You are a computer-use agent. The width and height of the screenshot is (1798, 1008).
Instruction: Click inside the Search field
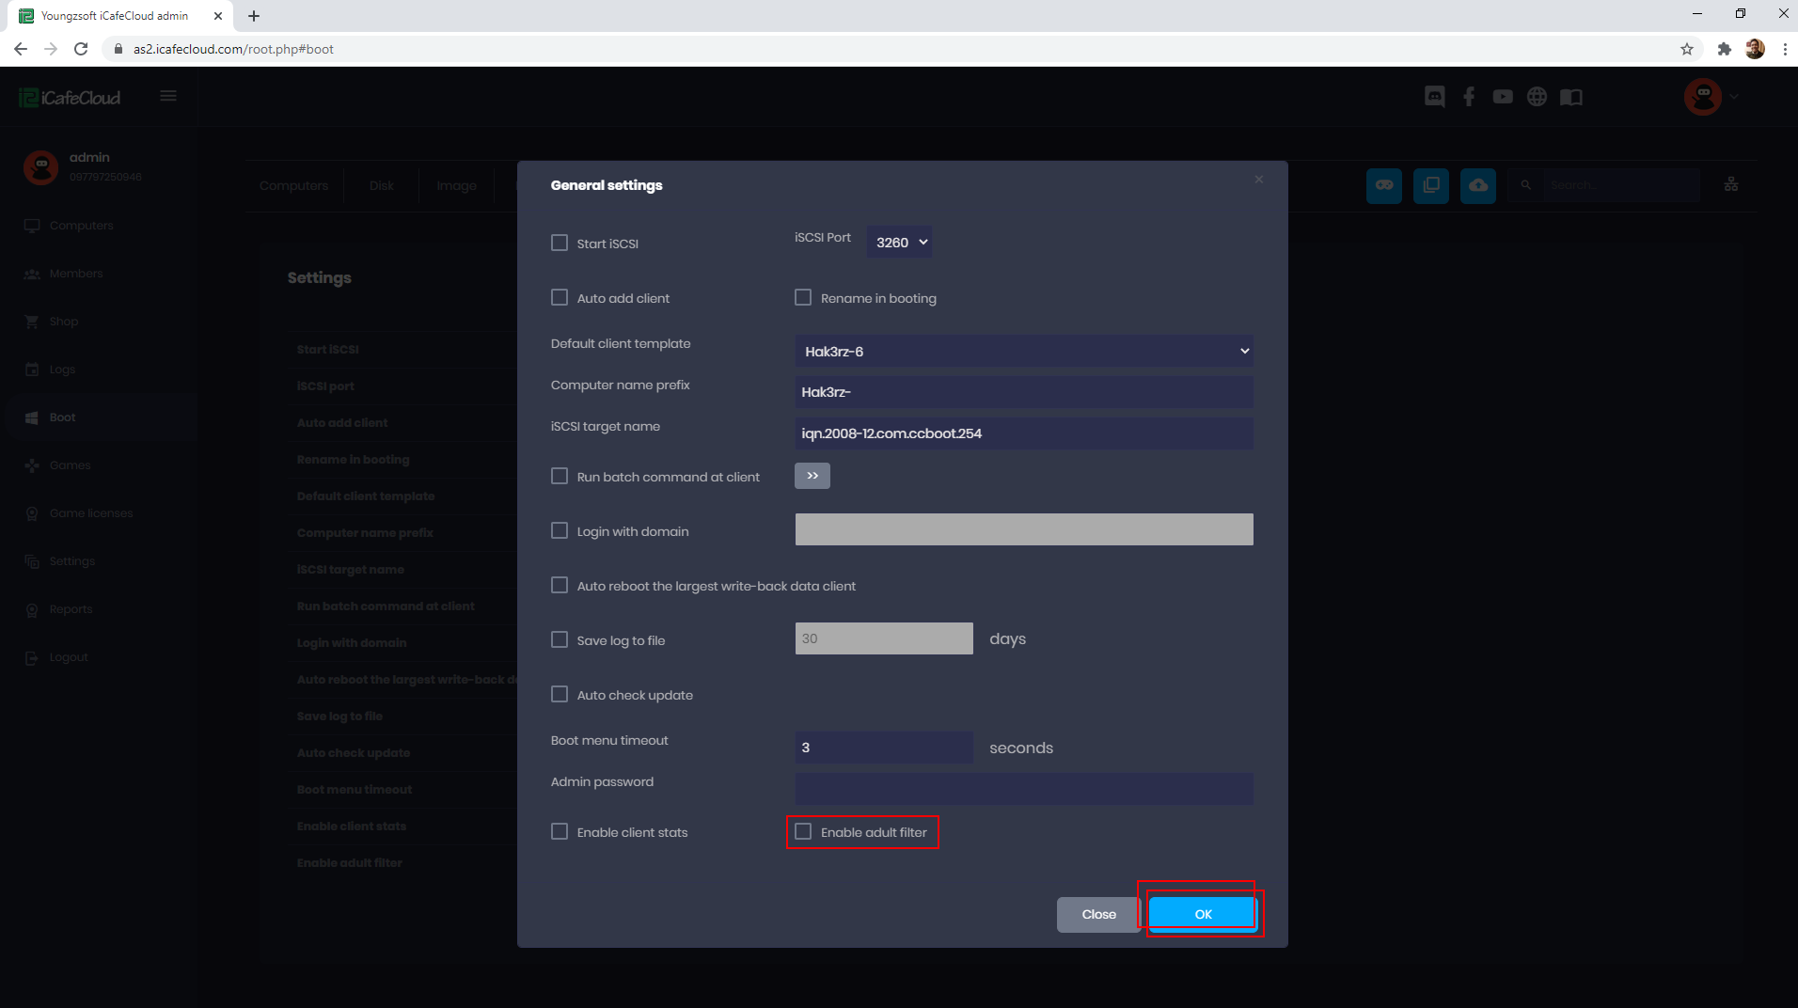(x=1617, y=184)
